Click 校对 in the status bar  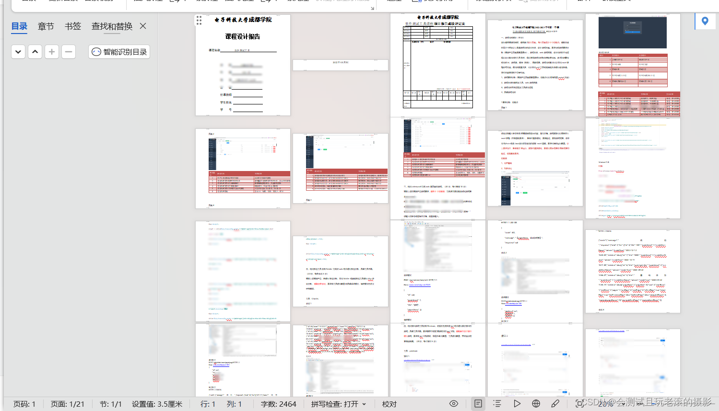coord(389,404)
